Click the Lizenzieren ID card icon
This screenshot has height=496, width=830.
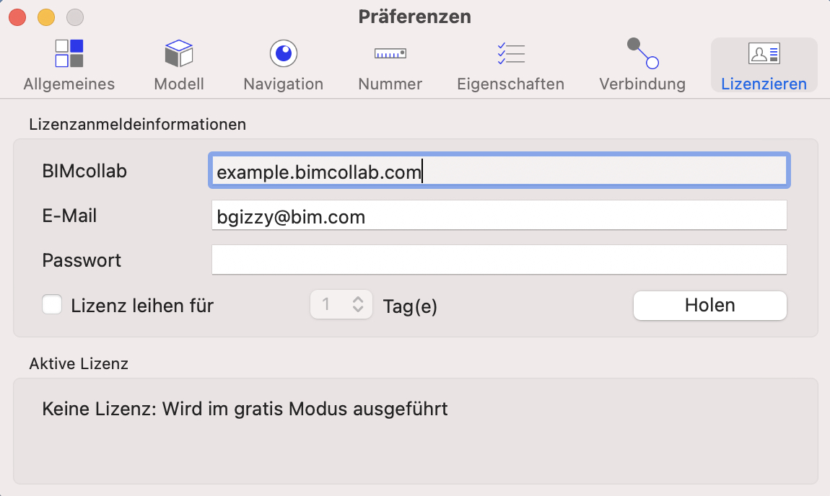(x=764, y=53)
